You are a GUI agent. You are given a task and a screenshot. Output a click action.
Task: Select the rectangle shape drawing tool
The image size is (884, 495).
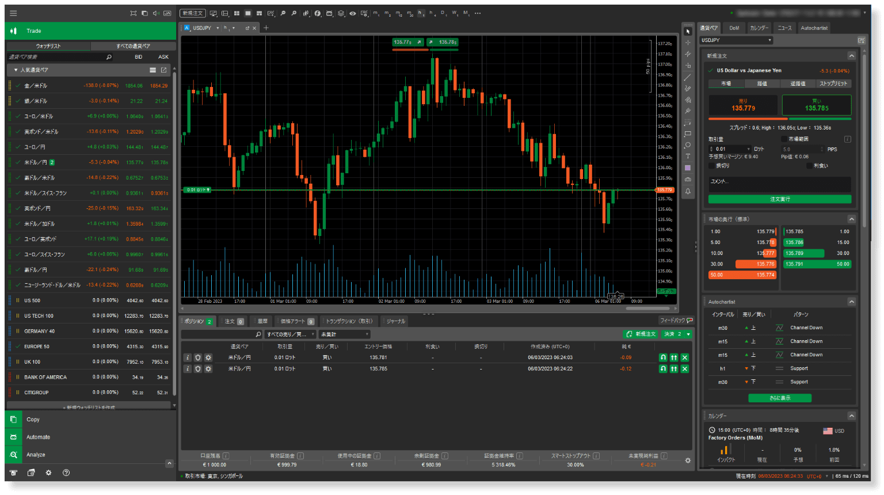click(x=688, y=134)
